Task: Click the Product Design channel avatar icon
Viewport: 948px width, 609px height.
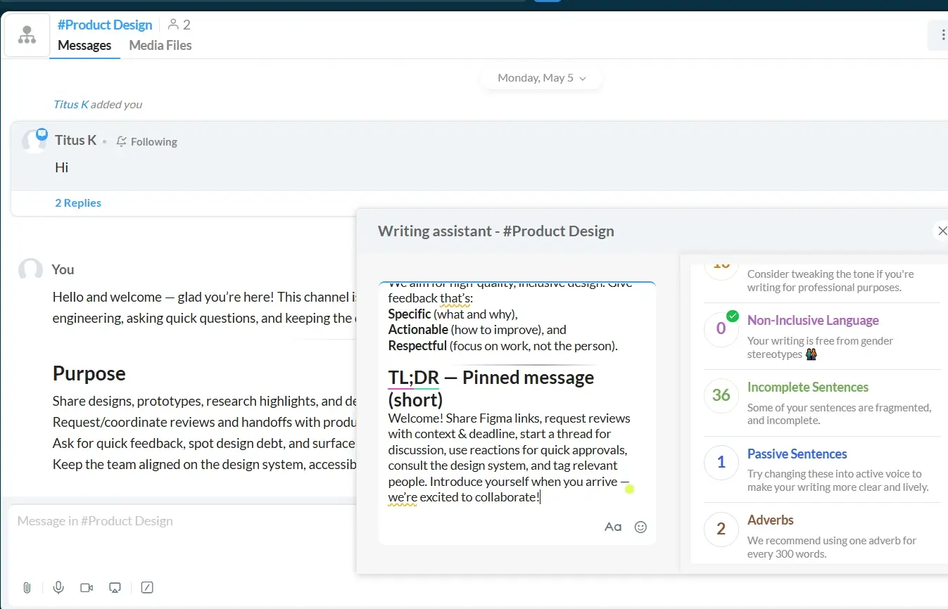Action: (x=27, y=35)
